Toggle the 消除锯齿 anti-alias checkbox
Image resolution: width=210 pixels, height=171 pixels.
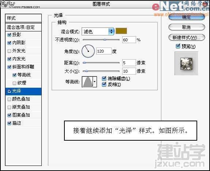(104, 79)
